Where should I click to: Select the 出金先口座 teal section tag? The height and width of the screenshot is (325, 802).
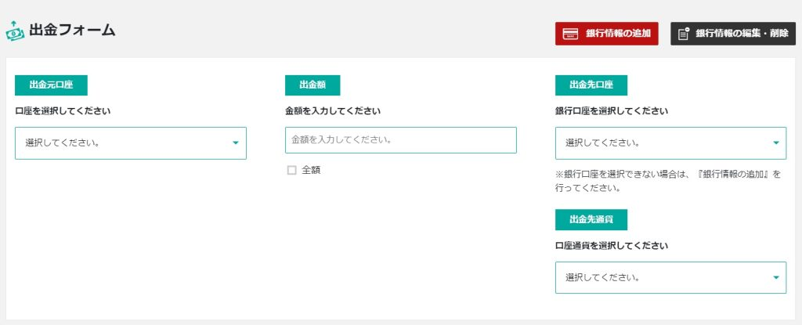click(591, 85)
